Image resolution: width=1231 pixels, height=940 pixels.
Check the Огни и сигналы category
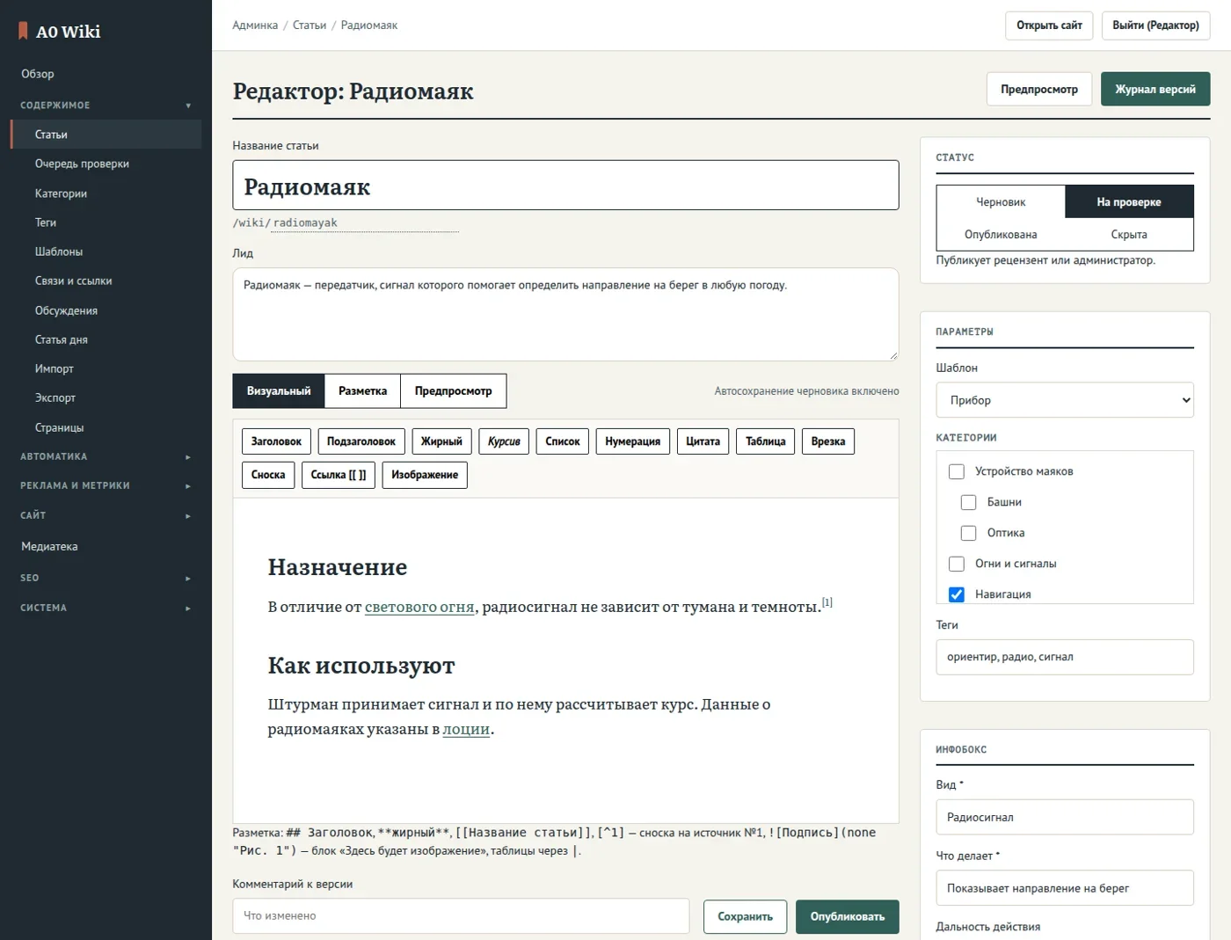[x=957, y=564]
